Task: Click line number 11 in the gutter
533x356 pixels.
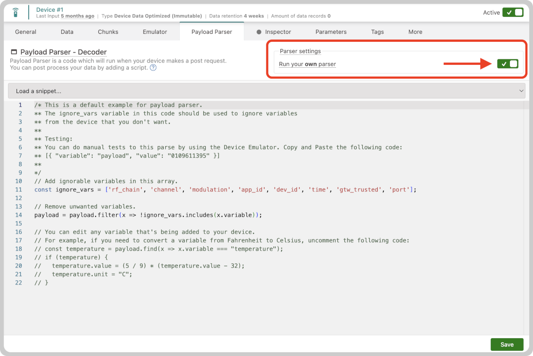Action: click(x=18, y=190)
